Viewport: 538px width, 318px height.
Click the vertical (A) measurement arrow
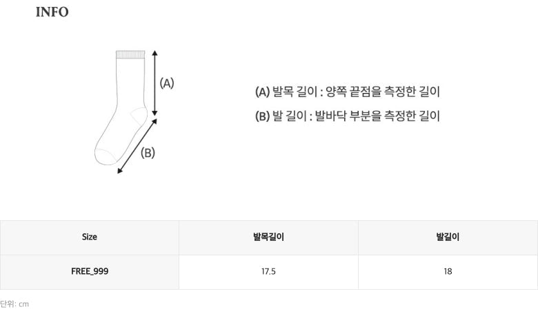(x=155, y=83)
